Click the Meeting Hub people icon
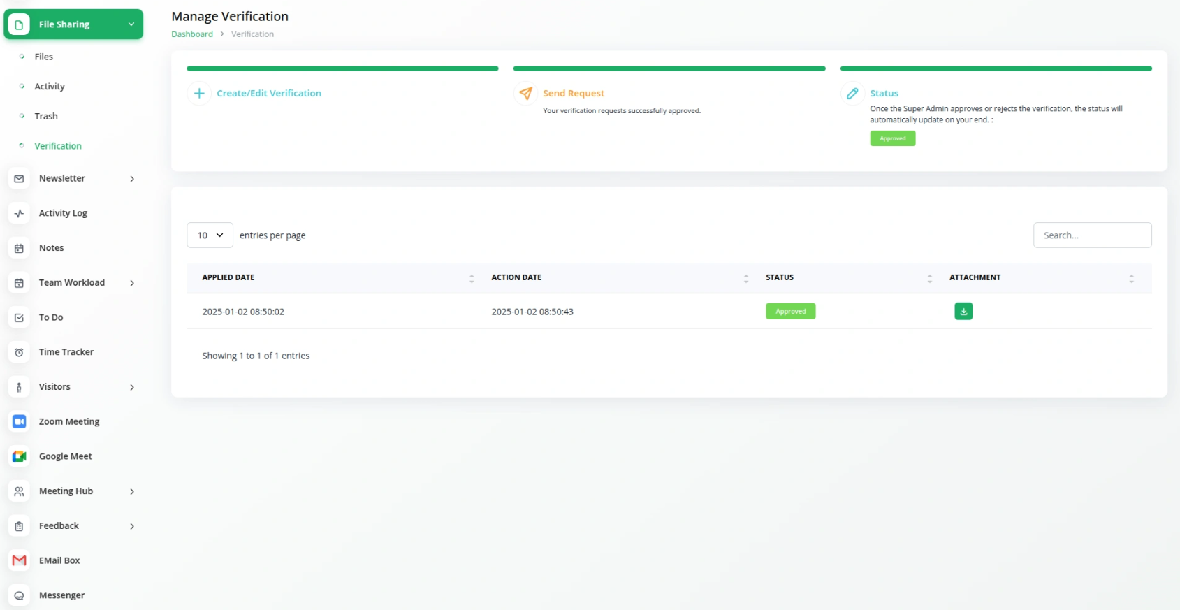 click(19, 491)
